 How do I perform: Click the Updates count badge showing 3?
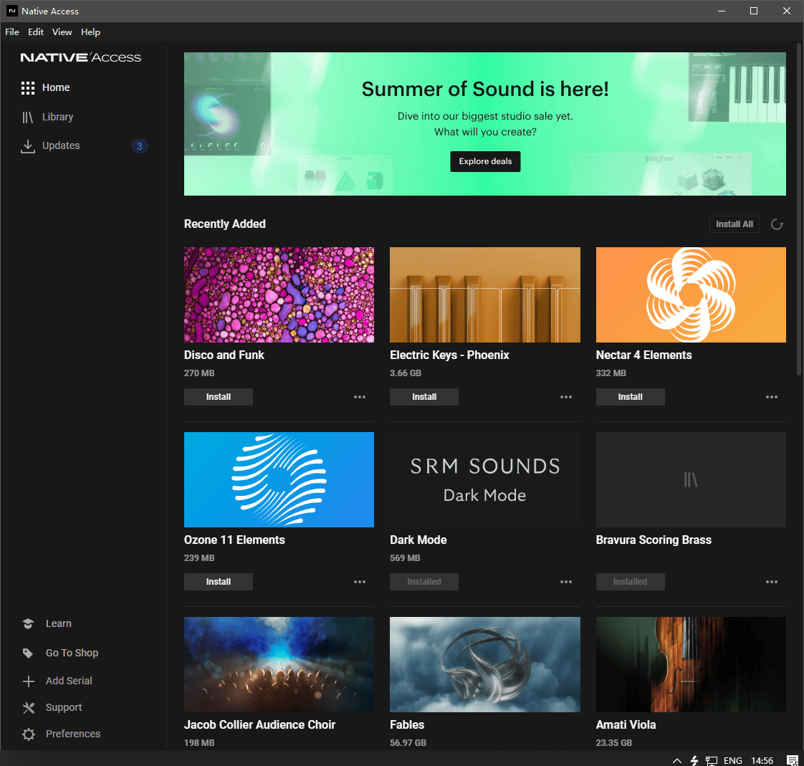coord(140,146)
